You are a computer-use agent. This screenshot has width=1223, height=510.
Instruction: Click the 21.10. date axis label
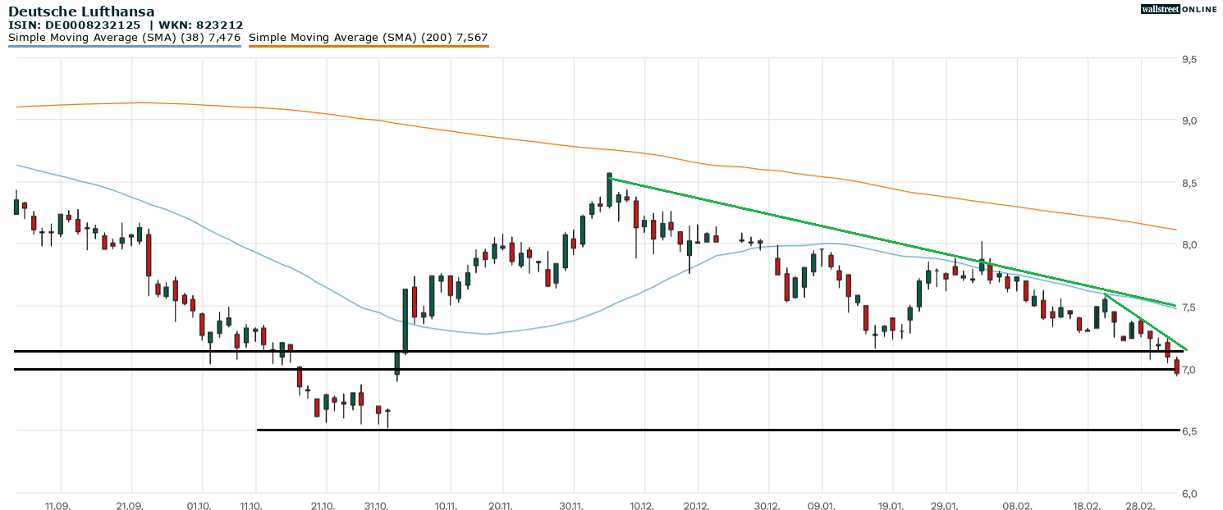[325, 506]
